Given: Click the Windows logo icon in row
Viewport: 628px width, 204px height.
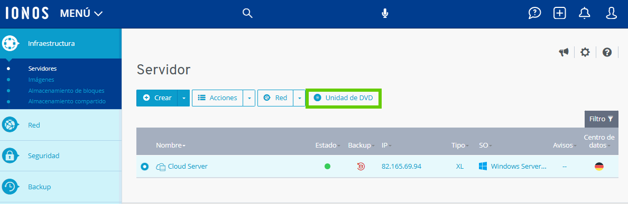Looking at the screenshot, I should tap(483, 166).
